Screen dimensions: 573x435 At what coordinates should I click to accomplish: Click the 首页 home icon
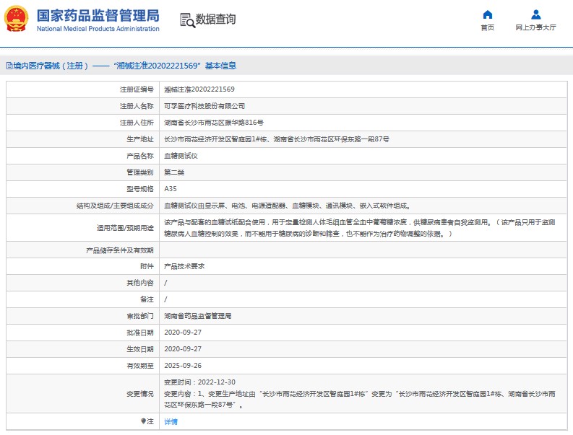pyautogui.click(x=488, y=14)
